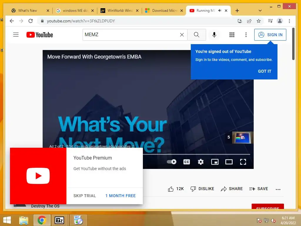301x226 pixels.
Task: Switch to theater mode
Action: click(229, 162)
